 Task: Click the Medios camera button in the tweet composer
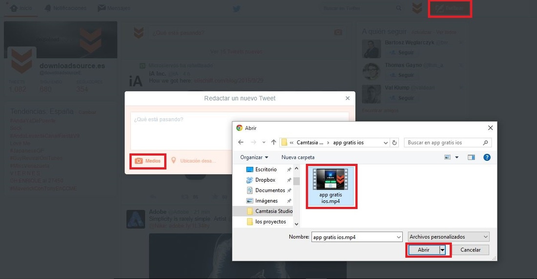click(148, 161)
